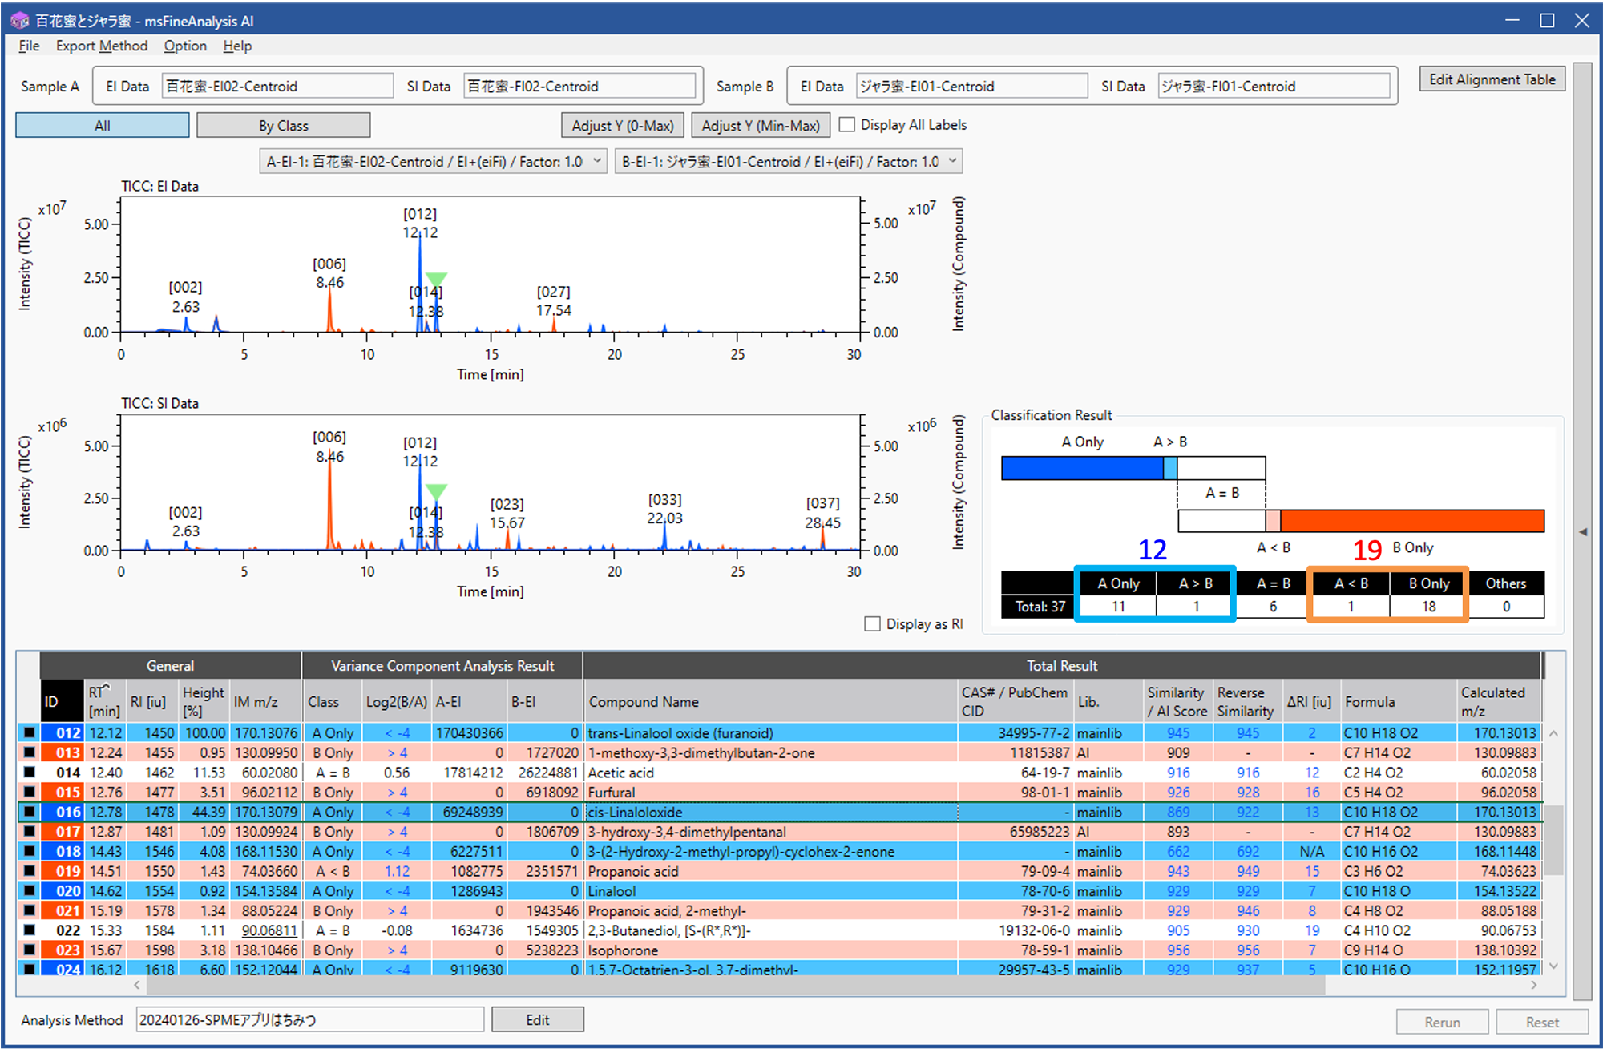Viewport: 1603px width, 1049px height.
Task: Click the table scroll down arrow
Action: point(1553,966)
